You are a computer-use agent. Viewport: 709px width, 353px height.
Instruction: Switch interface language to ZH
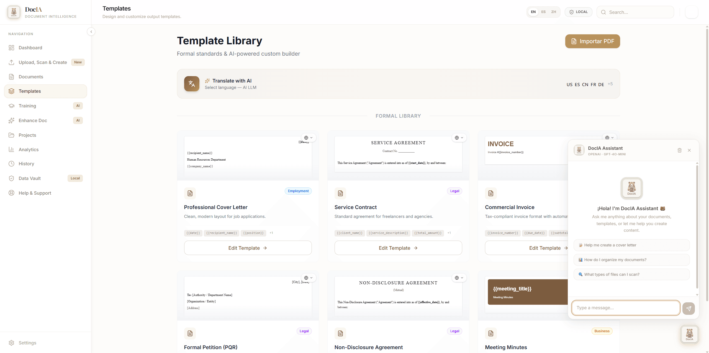553,12
